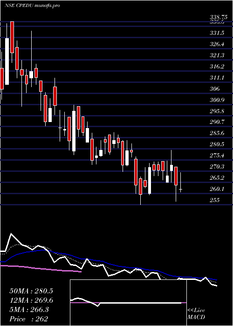Click the 306 price axis label
Image resolution: width=233 pixels, height=326 pixels.
coord(215,89)
